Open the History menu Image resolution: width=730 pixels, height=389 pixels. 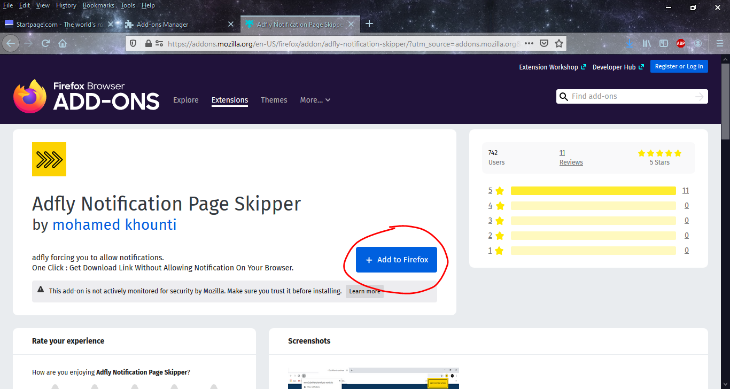coord(66,5)
